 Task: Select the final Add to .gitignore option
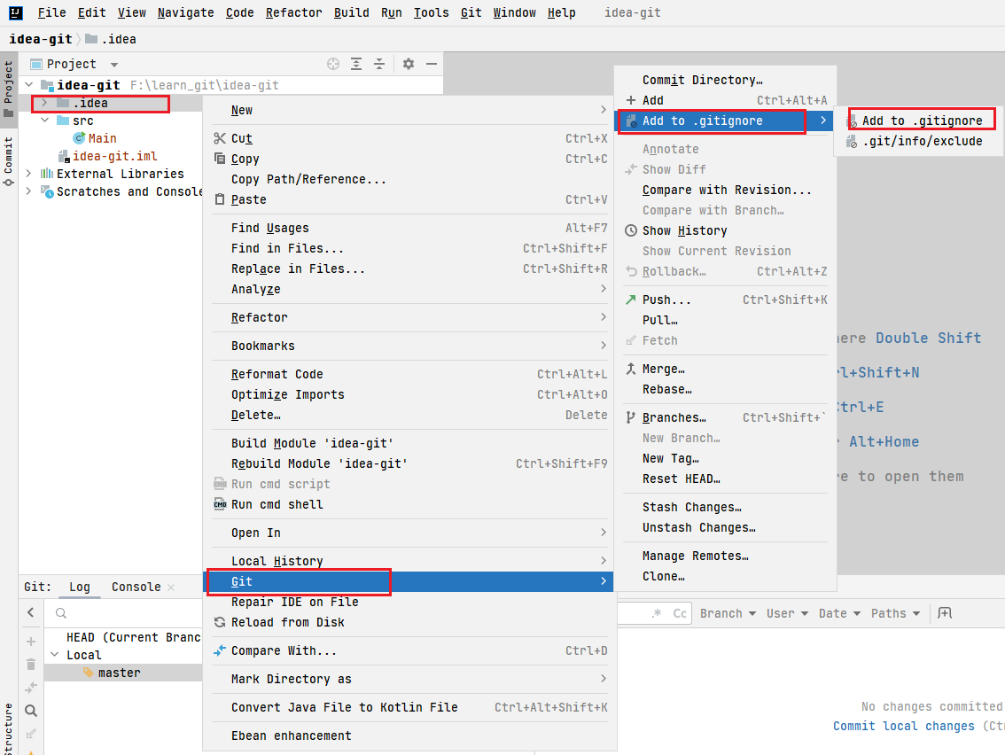coord(918,121)
